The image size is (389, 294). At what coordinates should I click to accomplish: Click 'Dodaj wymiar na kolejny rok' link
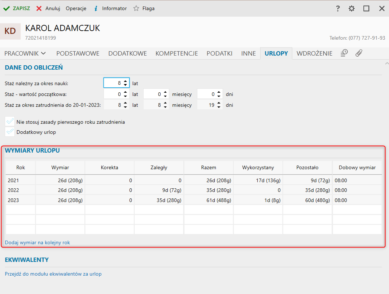[x=38, y=243]
